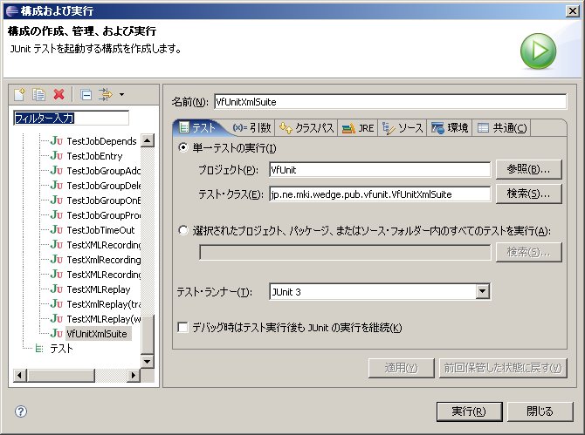Select the テスト tree node
Screen dimensions: 585x435
[61, 349]
